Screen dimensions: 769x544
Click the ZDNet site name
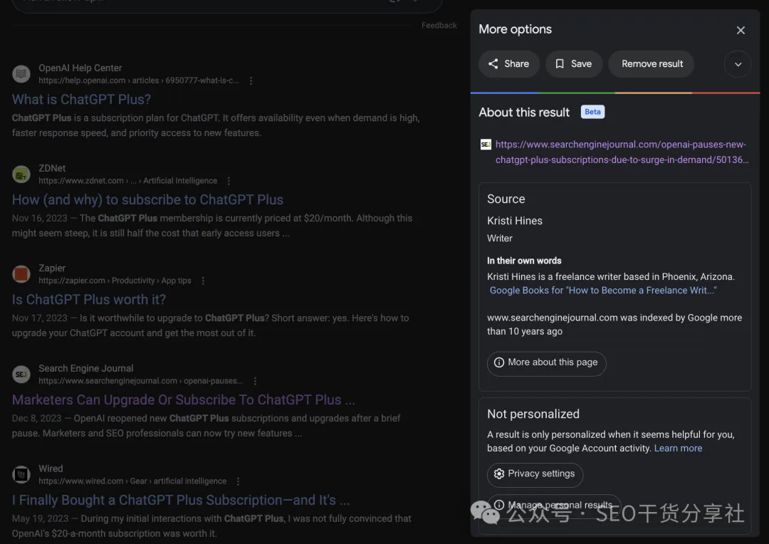(52, 168)
